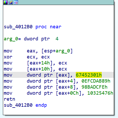Select the xor ecx, ecx instruction

click(x=27, y=57)
